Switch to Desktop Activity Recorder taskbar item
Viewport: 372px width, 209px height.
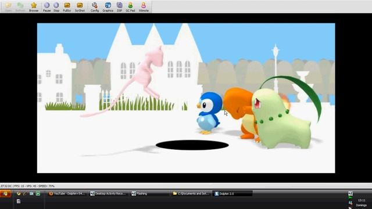pyautogui.click(x=108, y=193)
